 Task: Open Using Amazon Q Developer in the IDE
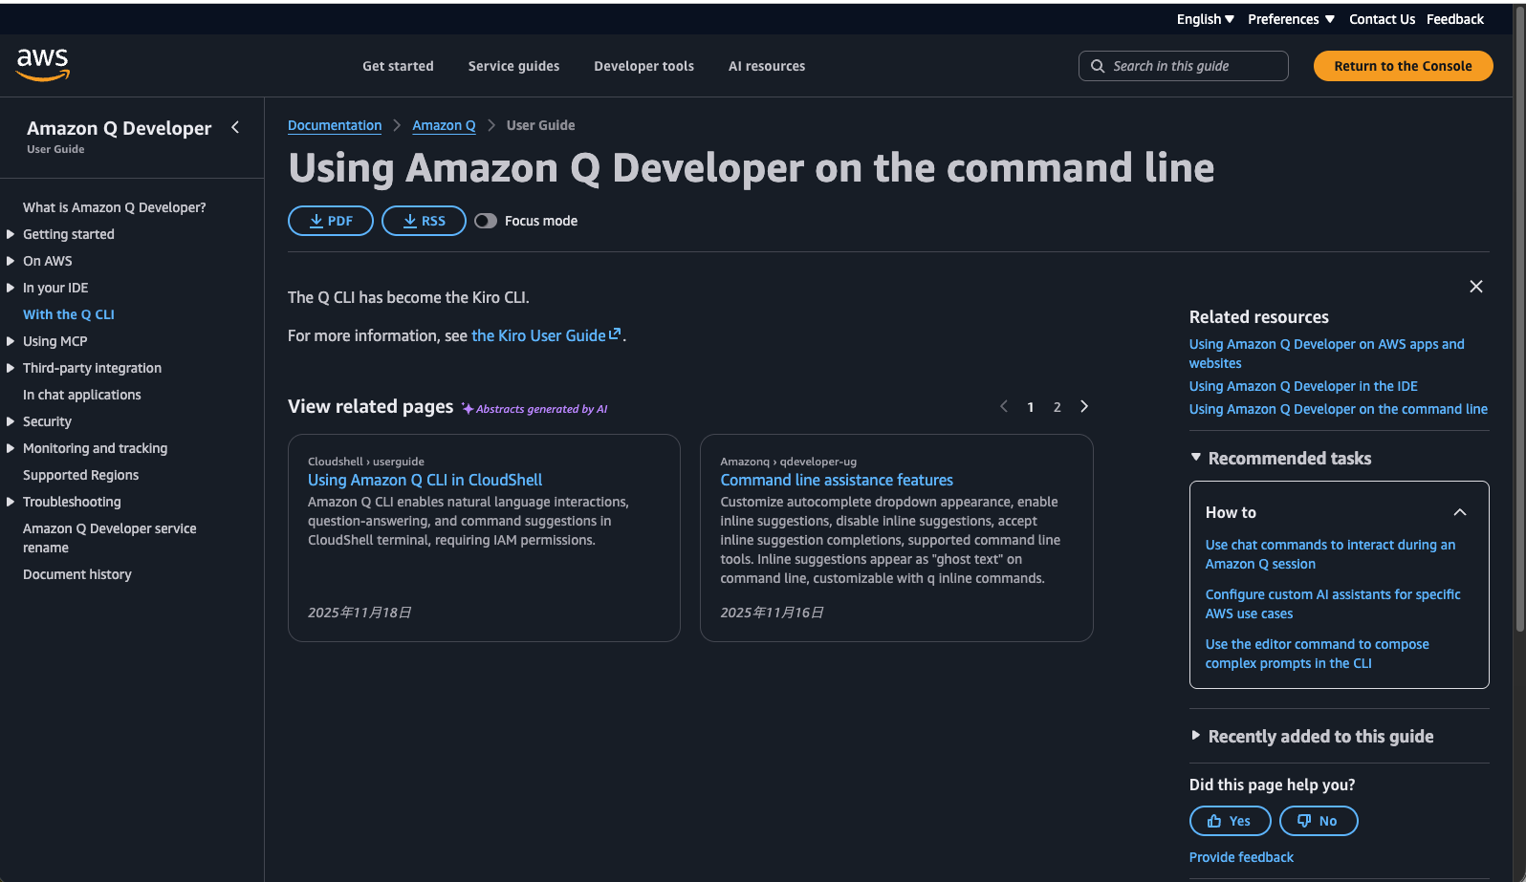tap(1303, 386)
